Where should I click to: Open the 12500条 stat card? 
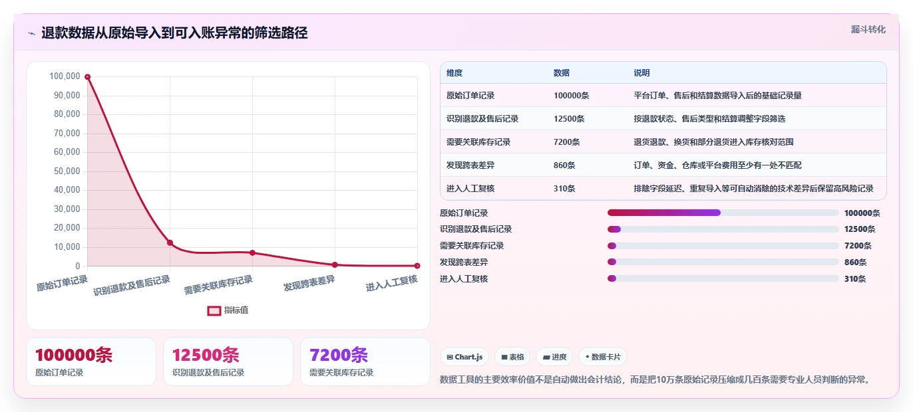228,361
